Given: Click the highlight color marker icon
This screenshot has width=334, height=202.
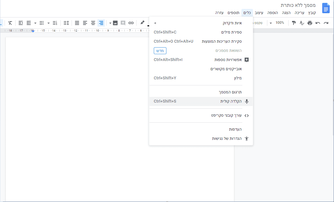Looking at the screenshot, I should [142, 23].
